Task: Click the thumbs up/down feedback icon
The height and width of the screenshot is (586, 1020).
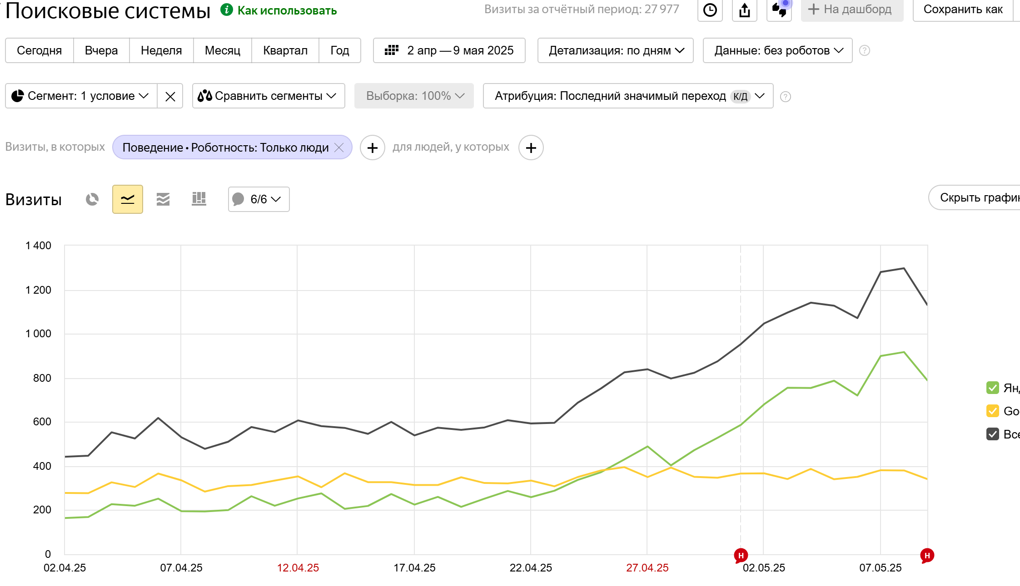Action: pyautogui.click(x=779, y=10)
